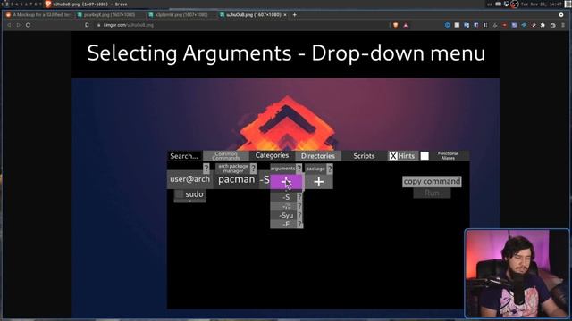Click the webcam overlay of streamer
572x321 pixels.
click(x=517, y=274)
